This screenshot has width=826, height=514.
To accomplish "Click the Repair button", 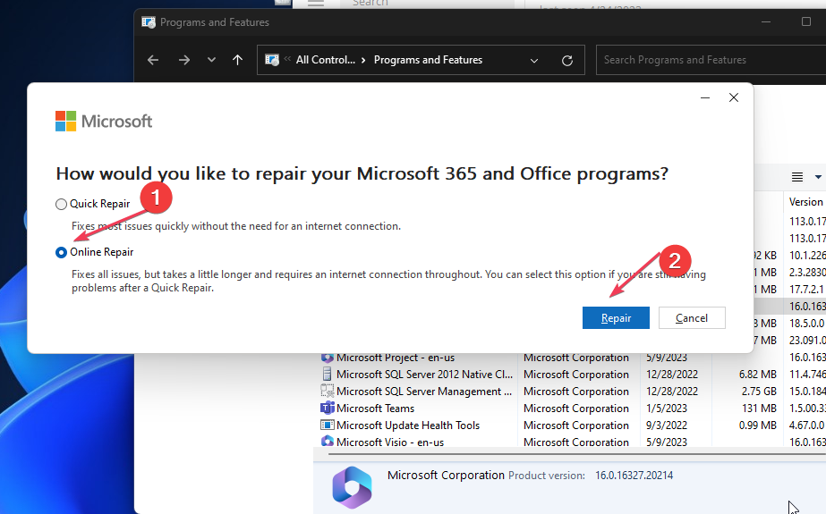I will 616,318.
